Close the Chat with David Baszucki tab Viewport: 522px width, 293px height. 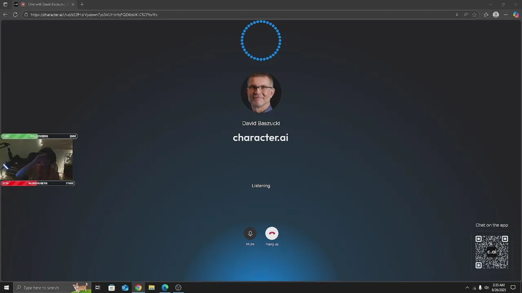(x=73, y=4)
